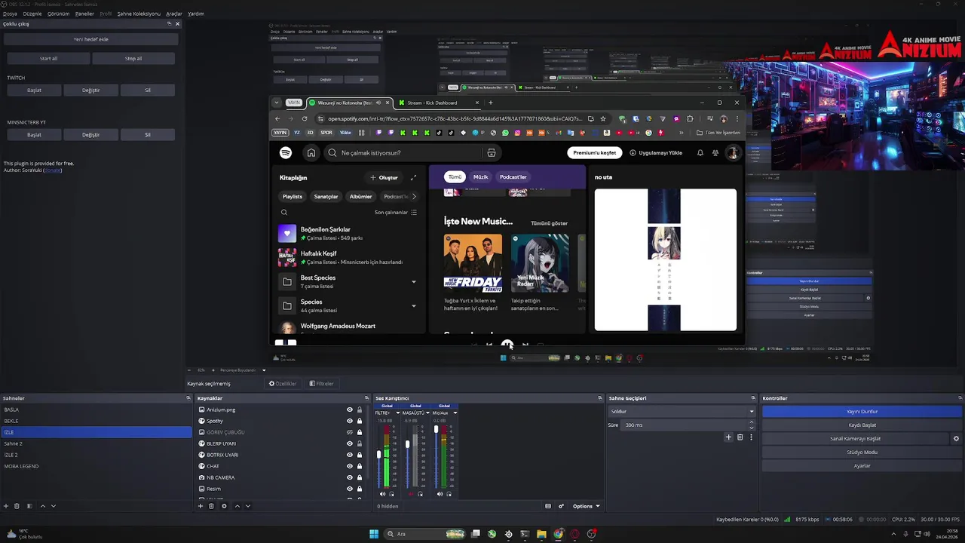
Task: Add a new scene transition
Action: coord(728,437)
